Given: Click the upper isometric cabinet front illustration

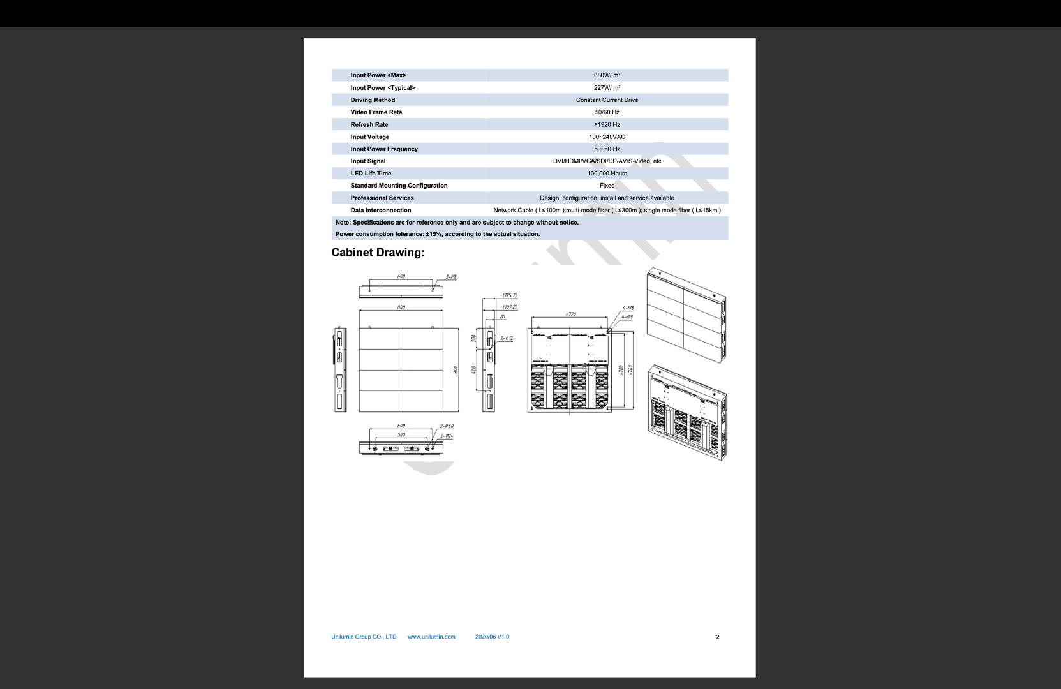Looking at the screenshot, I should tap(686, 315).
